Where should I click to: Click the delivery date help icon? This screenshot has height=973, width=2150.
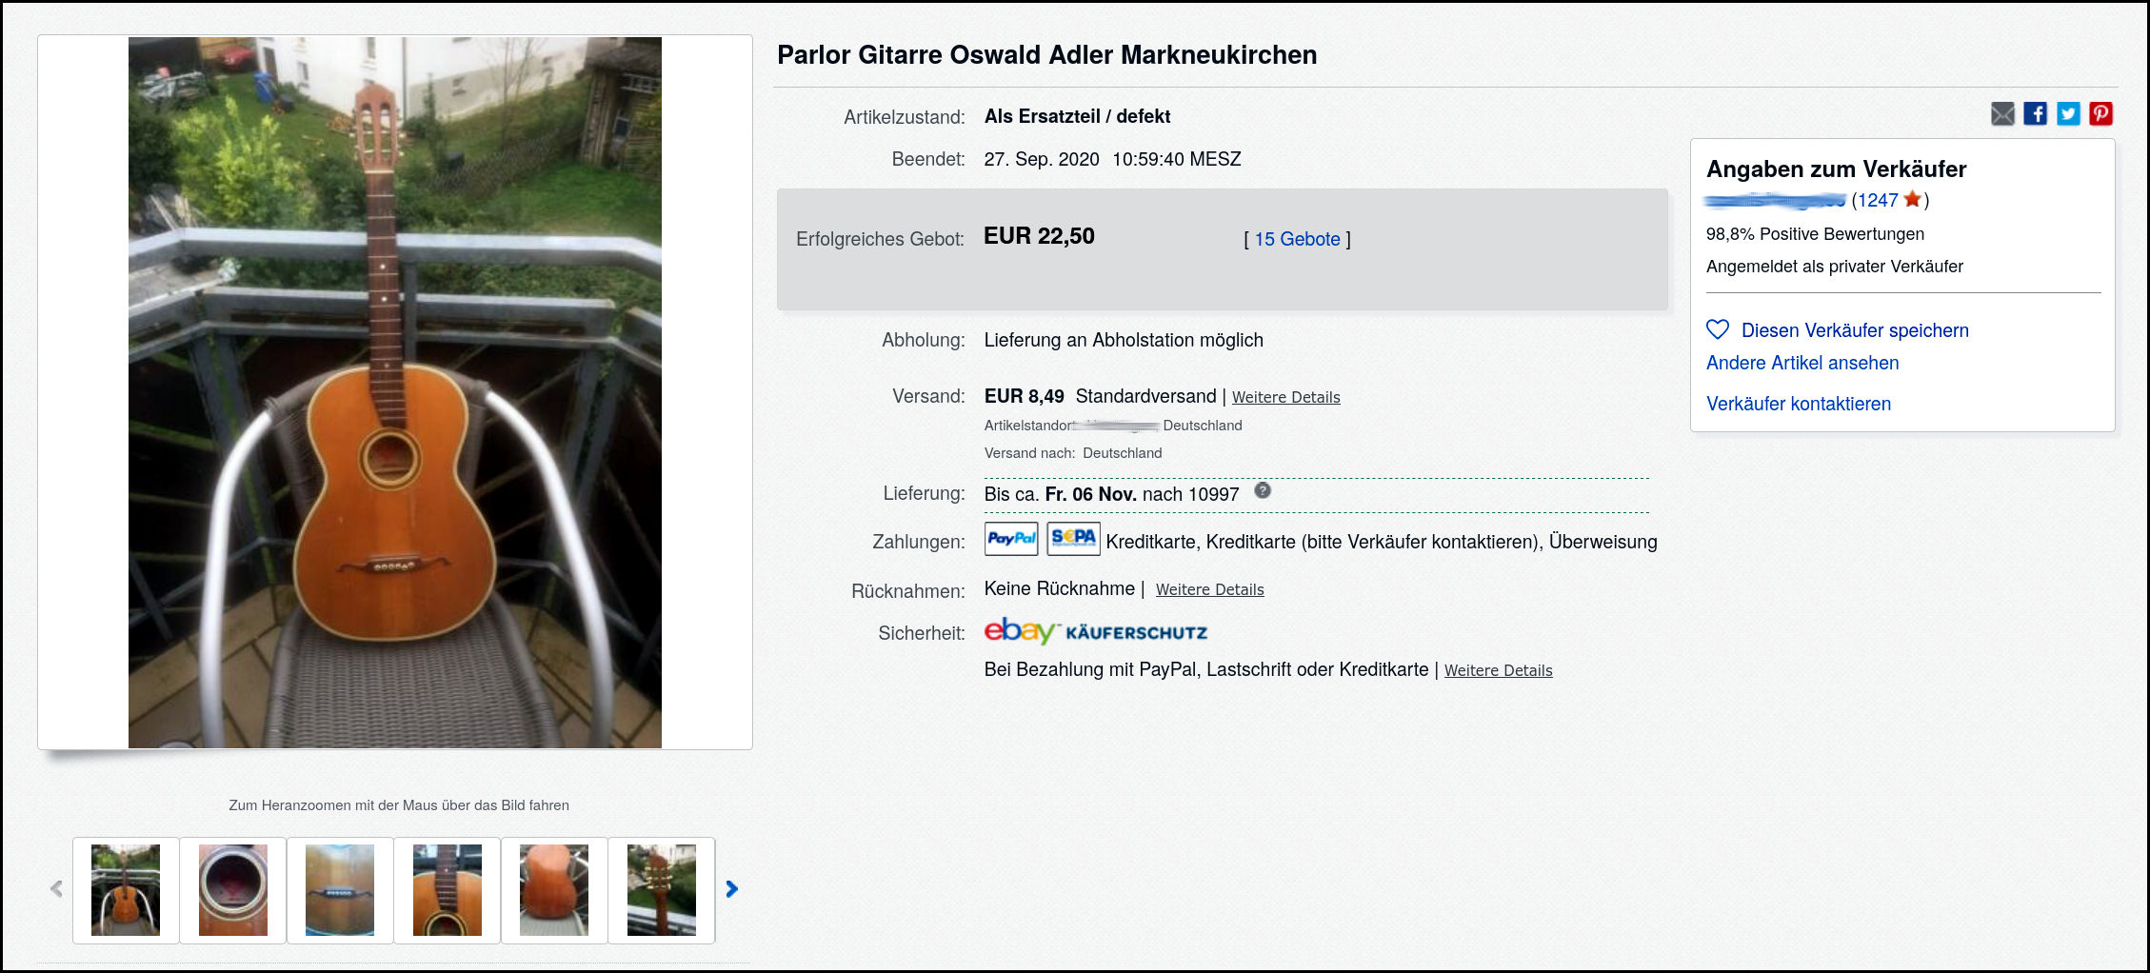[1263, 490]
